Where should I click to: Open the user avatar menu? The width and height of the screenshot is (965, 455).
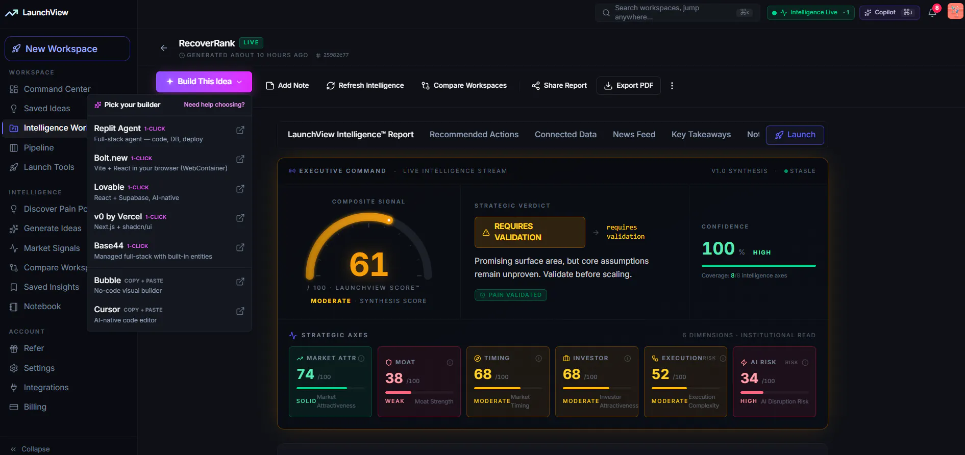[955, 11]
